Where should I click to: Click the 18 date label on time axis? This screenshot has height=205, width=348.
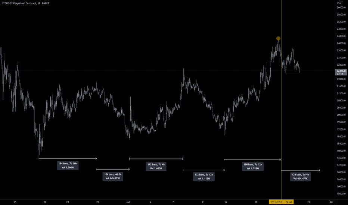coord(256,202)
